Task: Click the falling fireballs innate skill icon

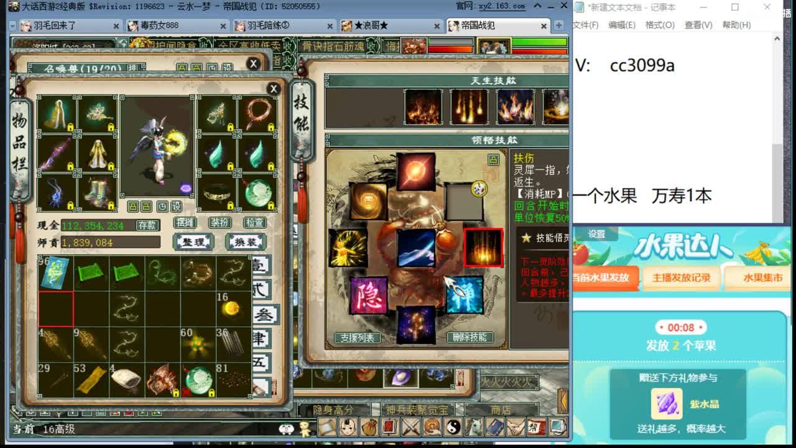Action: (469, 107)
